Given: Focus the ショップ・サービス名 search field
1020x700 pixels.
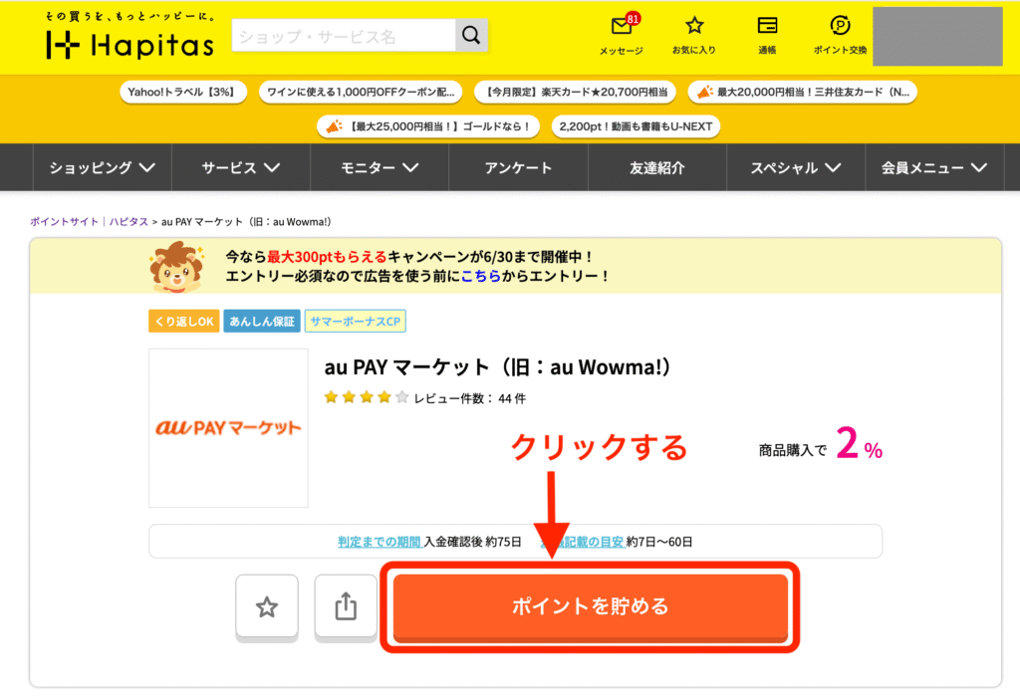Looking at the screenshot, I should click(344, 35).
